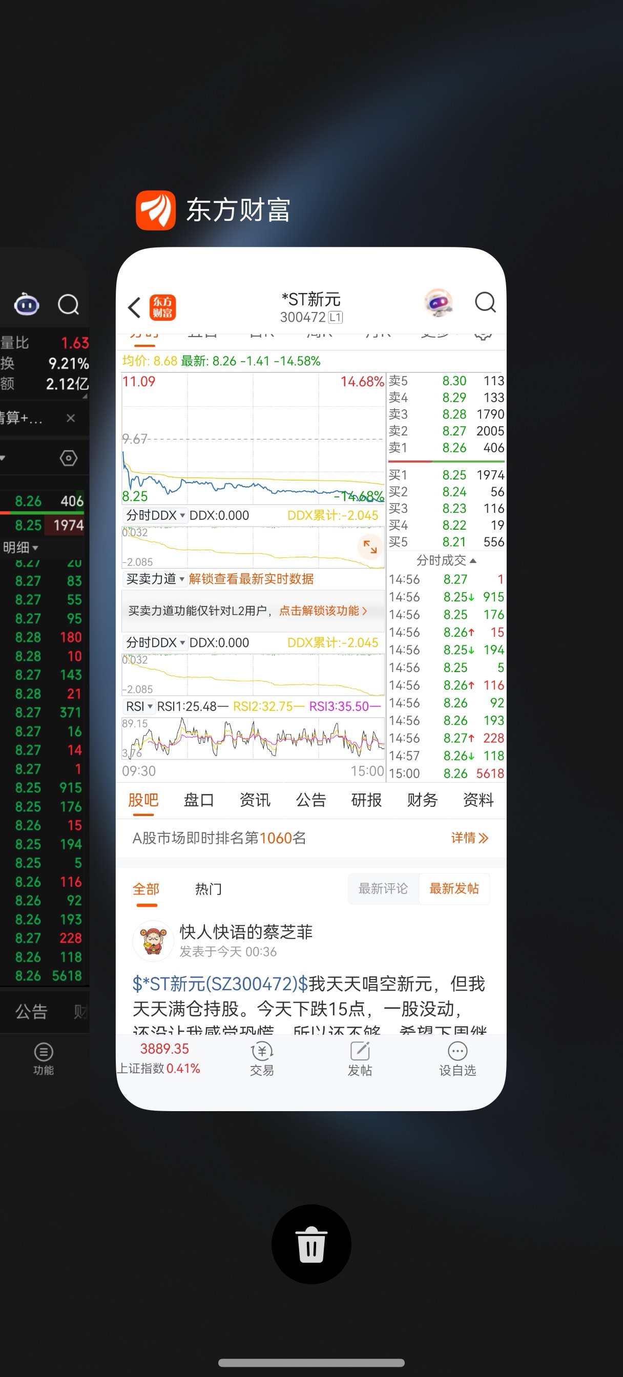623x1377 pixels.
Task: Switch to the 公告 tab in the 东方财富 card
Action: [310, 800]
